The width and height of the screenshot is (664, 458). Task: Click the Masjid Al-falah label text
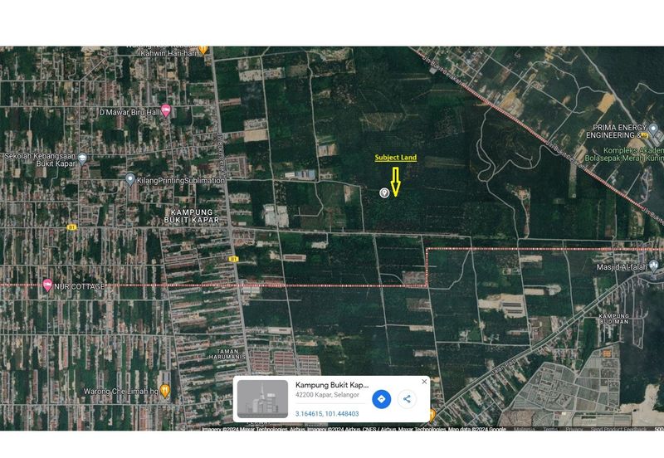pos(622,267)
